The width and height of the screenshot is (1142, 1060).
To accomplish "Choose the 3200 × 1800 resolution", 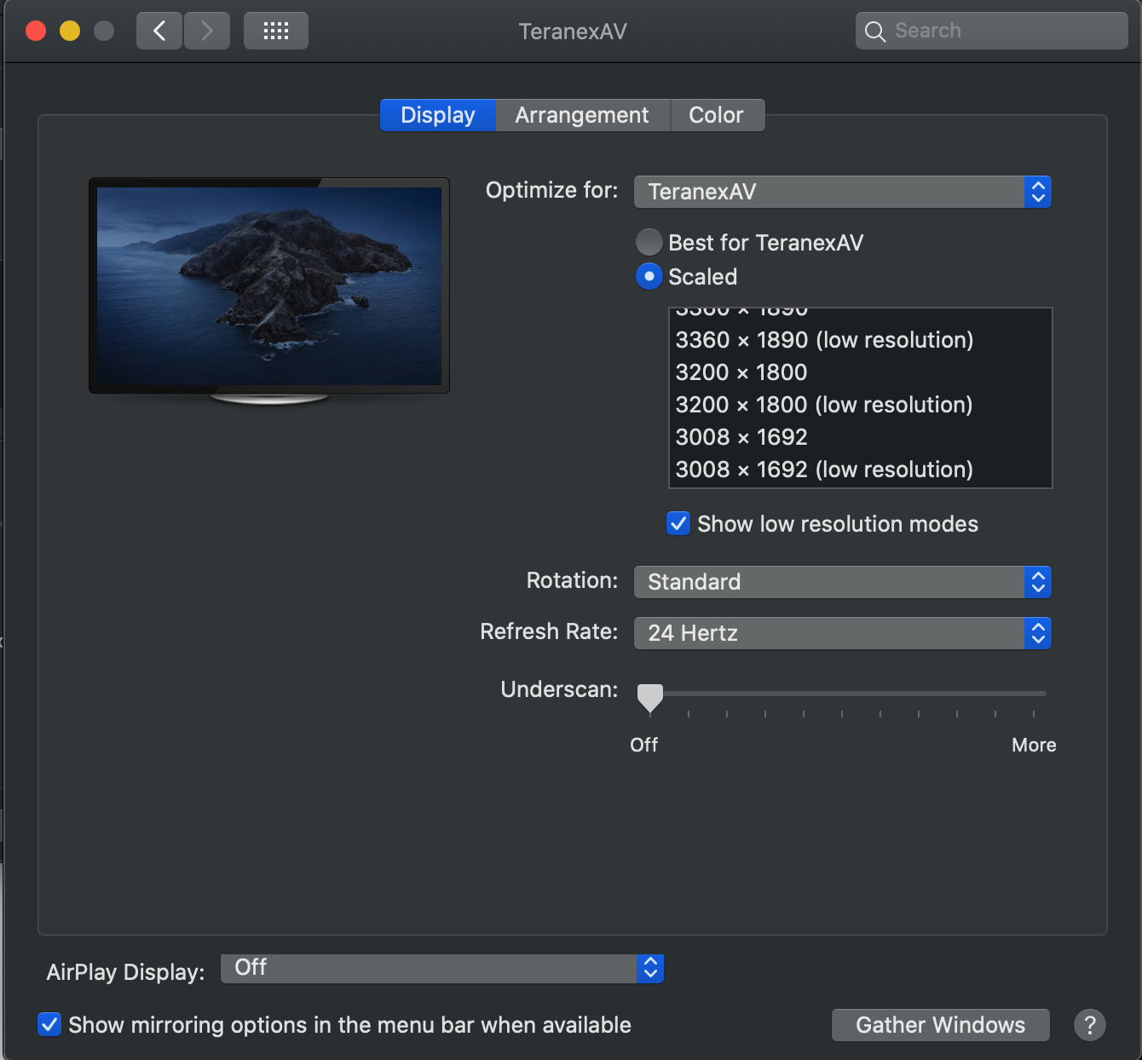I will 861,372.
